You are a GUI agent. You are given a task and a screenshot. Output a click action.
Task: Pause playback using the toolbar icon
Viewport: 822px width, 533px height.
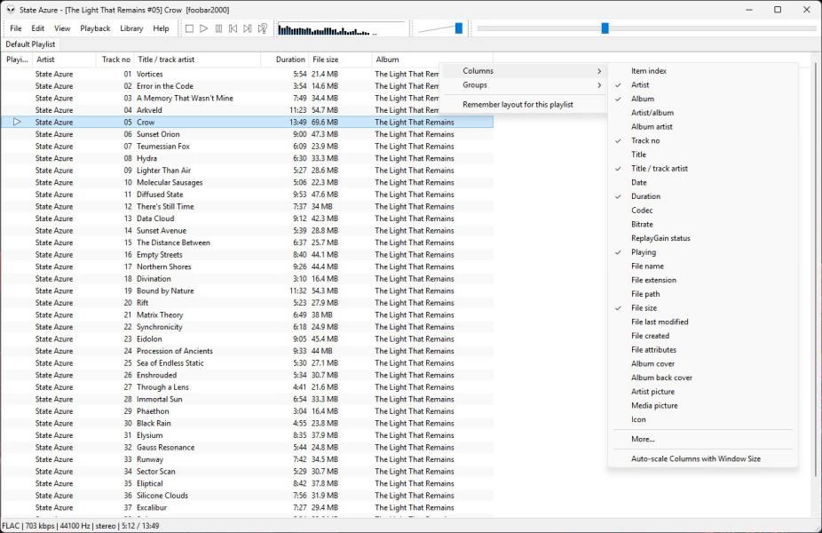click(218, 28)
